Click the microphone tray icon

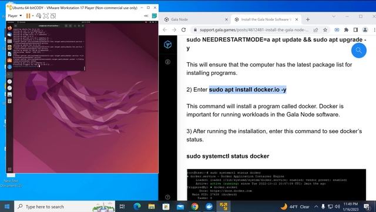click(x=323, y=207)
